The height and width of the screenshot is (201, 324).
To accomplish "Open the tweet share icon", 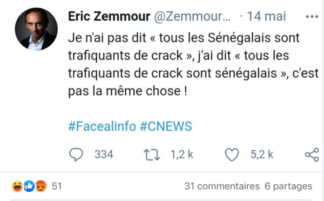I will pos(312,155).
